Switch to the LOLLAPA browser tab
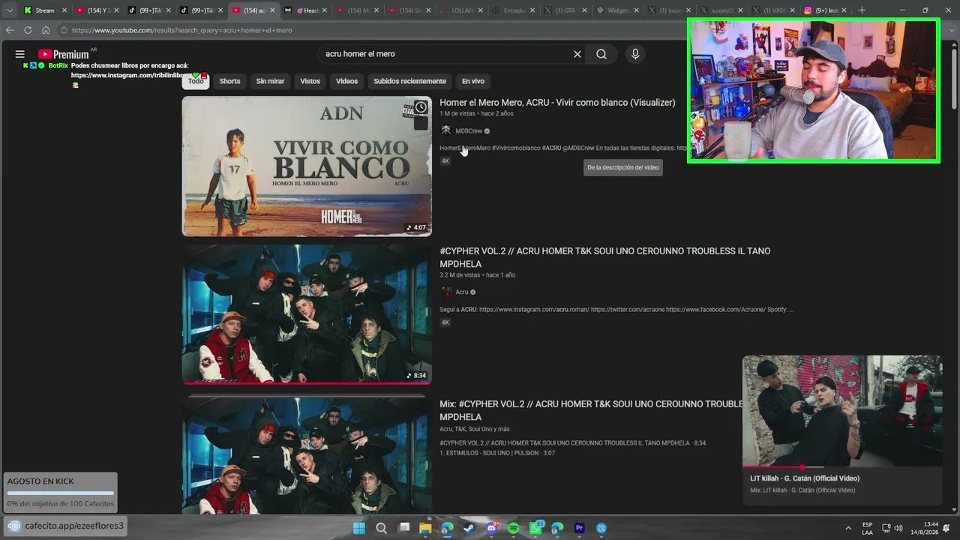The image size is (960, 540). pos(462,10)
